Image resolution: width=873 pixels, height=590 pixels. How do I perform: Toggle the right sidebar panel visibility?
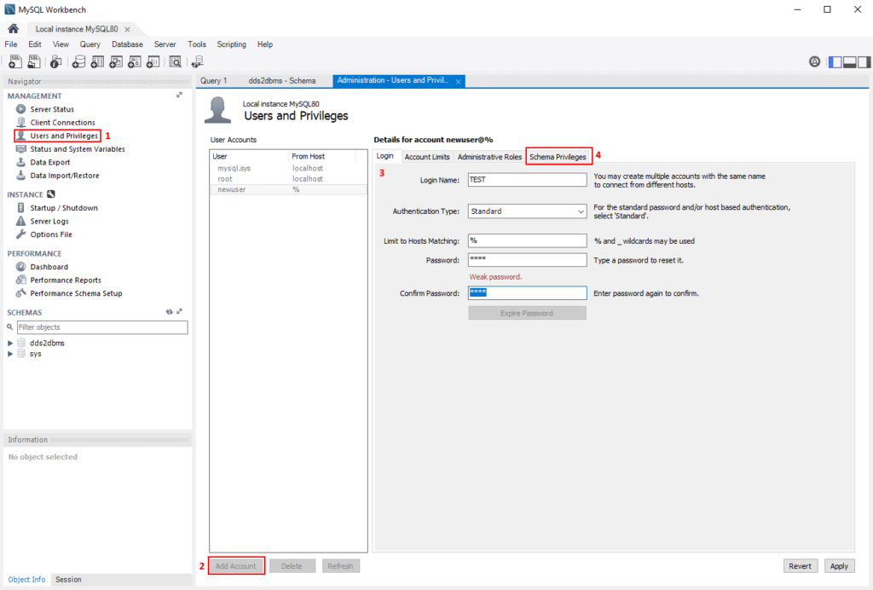tap(864, 61)
